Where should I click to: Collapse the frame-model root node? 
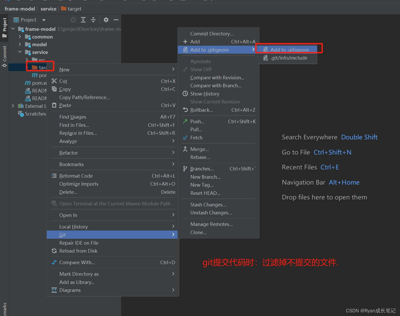point(13,29)
